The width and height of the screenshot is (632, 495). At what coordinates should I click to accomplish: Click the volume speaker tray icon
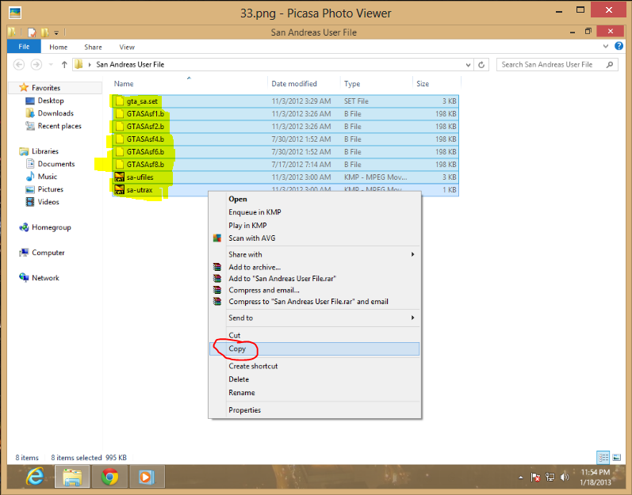tap(565, 478)
